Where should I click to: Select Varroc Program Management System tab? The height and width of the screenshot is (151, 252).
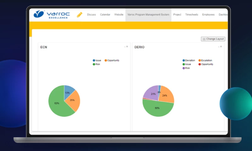(x=148, y=14)
